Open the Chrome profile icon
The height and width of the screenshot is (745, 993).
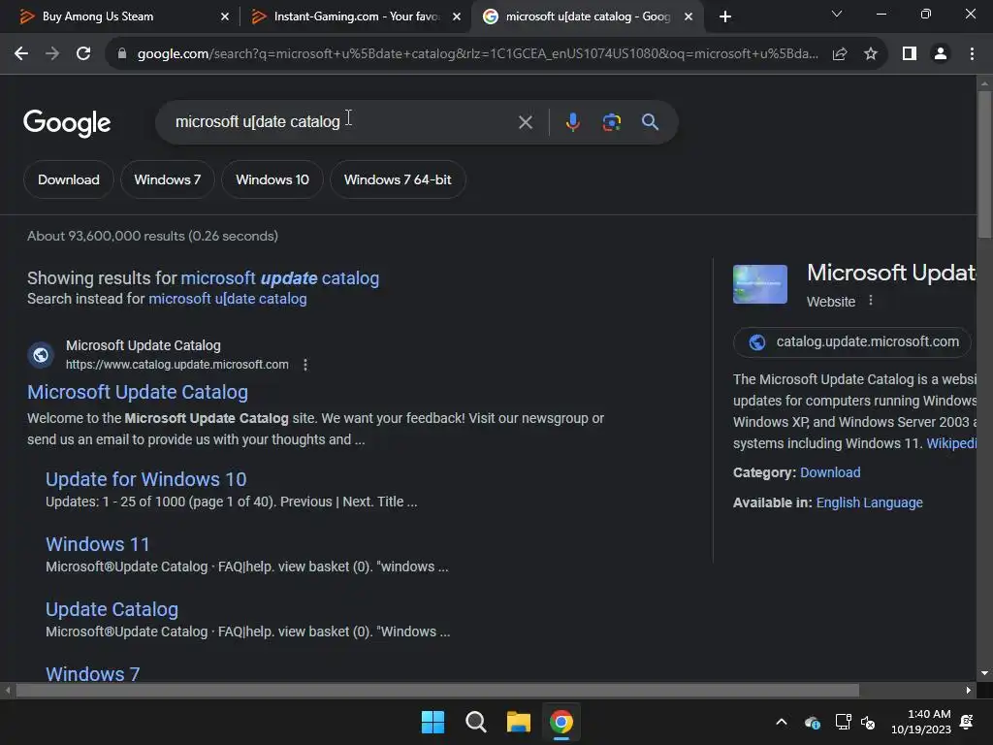[941, 54]
